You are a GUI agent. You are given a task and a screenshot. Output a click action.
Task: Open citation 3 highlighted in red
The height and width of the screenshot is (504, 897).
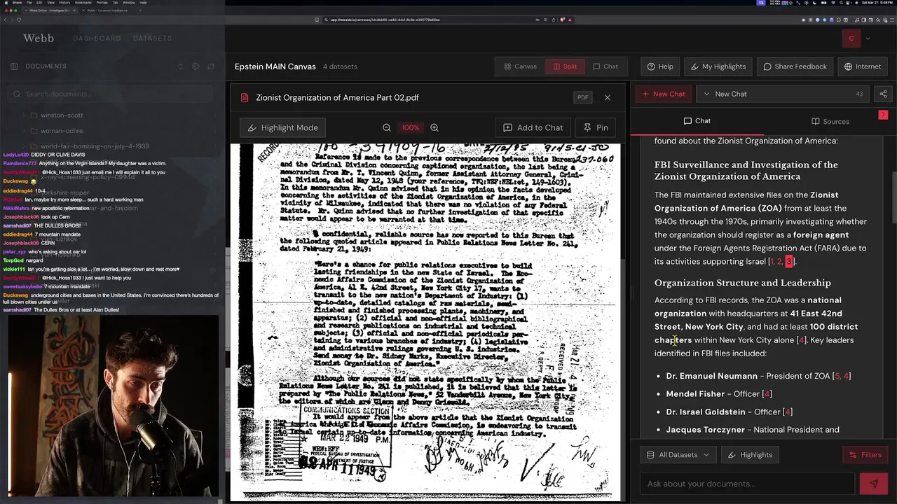pyautogui.click(x=789, y=262)
